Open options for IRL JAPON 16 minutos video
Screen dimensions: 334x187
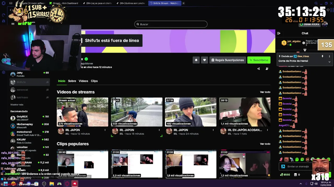pyautogui.click(x=159, y=130)
